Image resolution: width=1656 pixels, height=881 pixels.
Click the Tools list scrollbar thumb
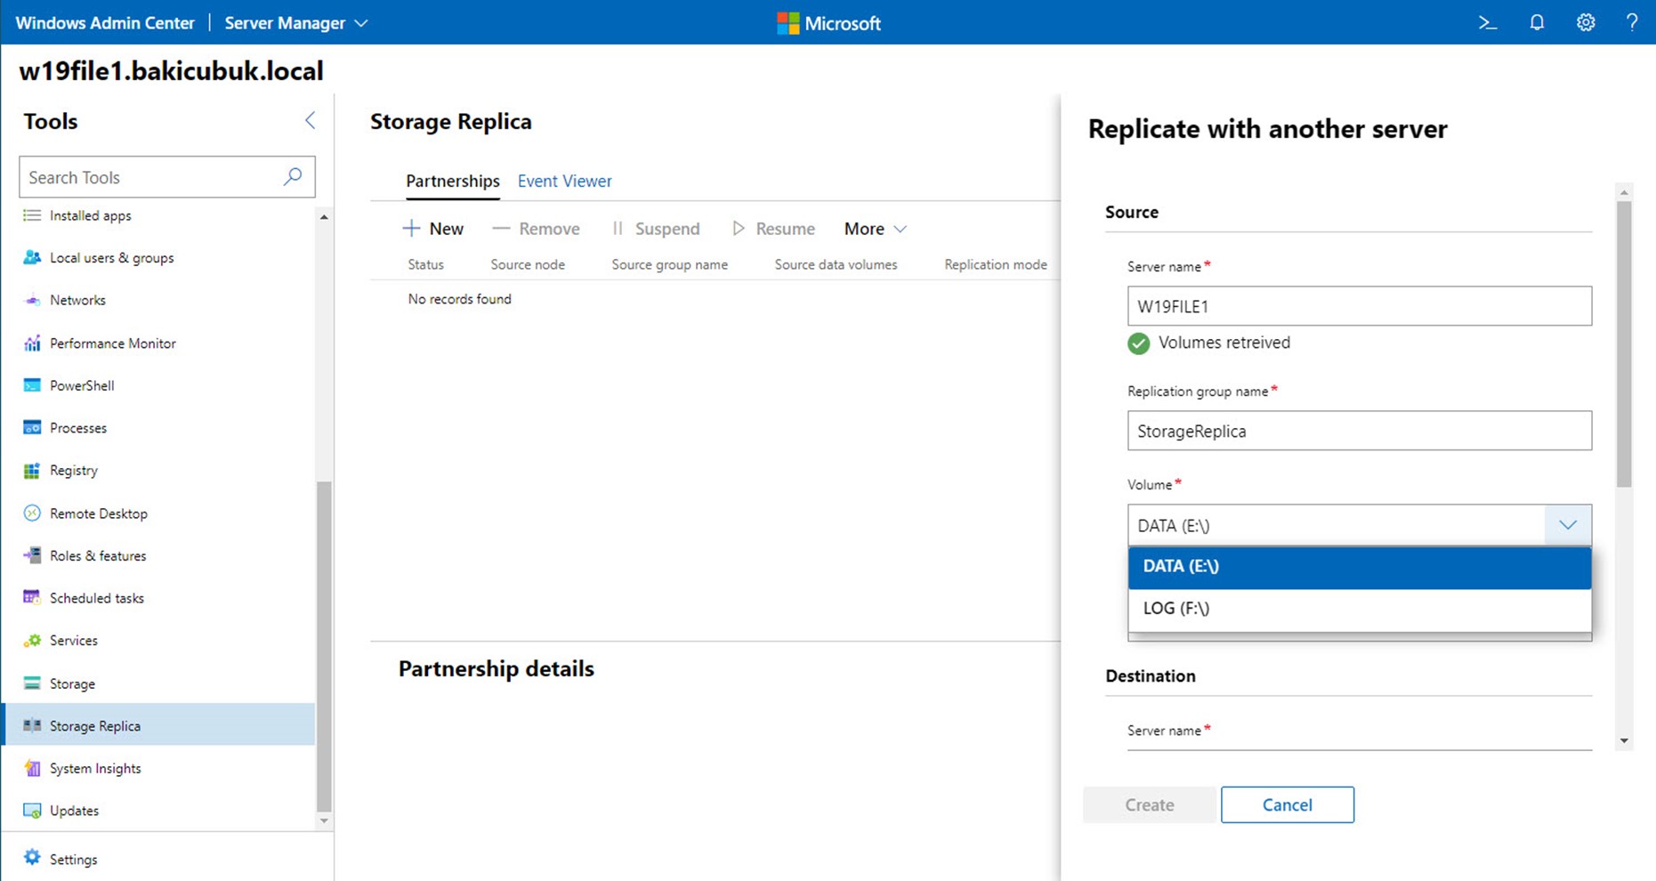pos(324,645)
